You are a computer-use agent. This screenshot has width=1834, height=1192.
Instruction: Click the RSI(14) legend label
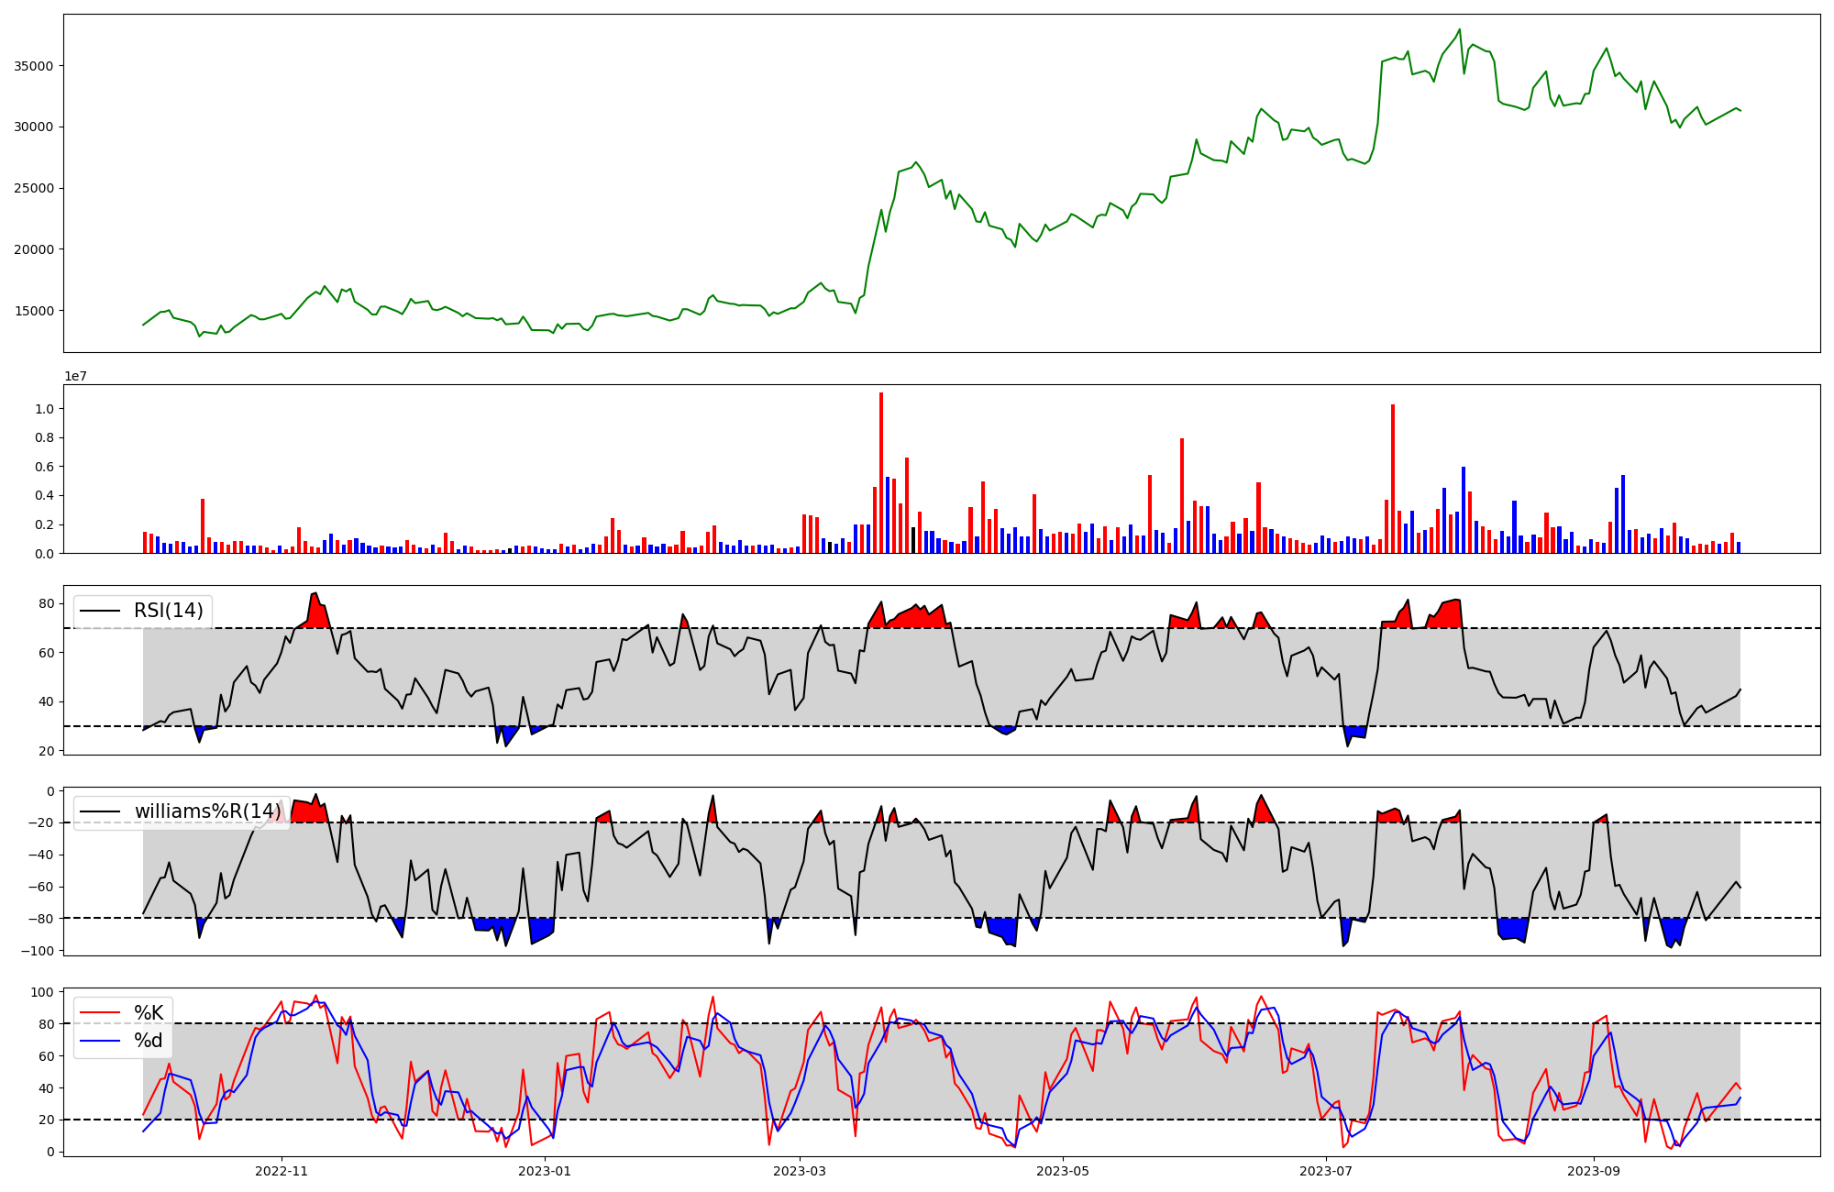point(168,611)
